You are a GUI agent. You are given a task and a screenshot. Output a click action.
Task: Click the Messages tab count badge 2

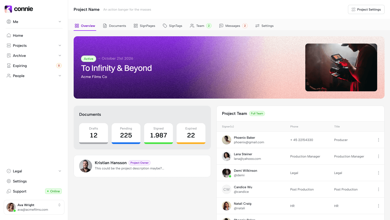(x=245, y=26)
